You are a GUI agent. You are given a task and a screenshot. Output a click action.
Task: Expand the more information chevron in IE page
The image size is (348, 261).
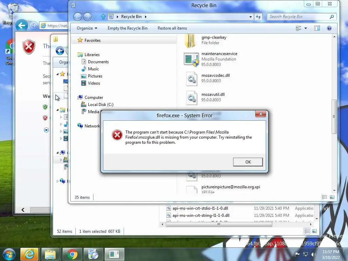[46, 130]
